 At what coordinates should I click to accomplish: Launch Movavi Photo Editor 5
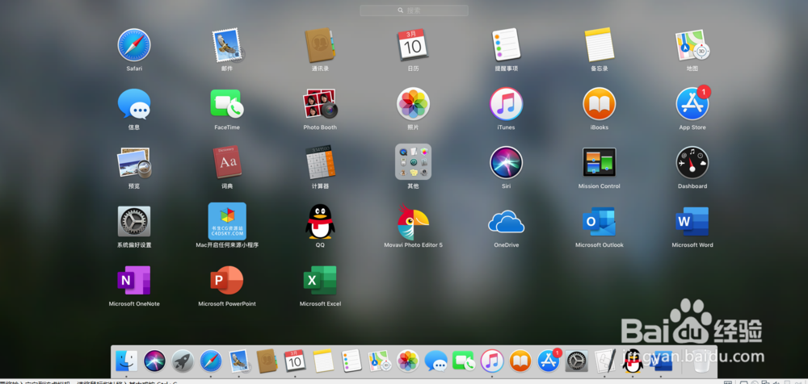point(413,222)
